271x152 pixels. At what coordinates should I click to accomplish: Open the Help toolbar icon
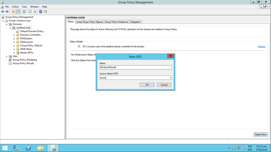click(x=41, y=12)
